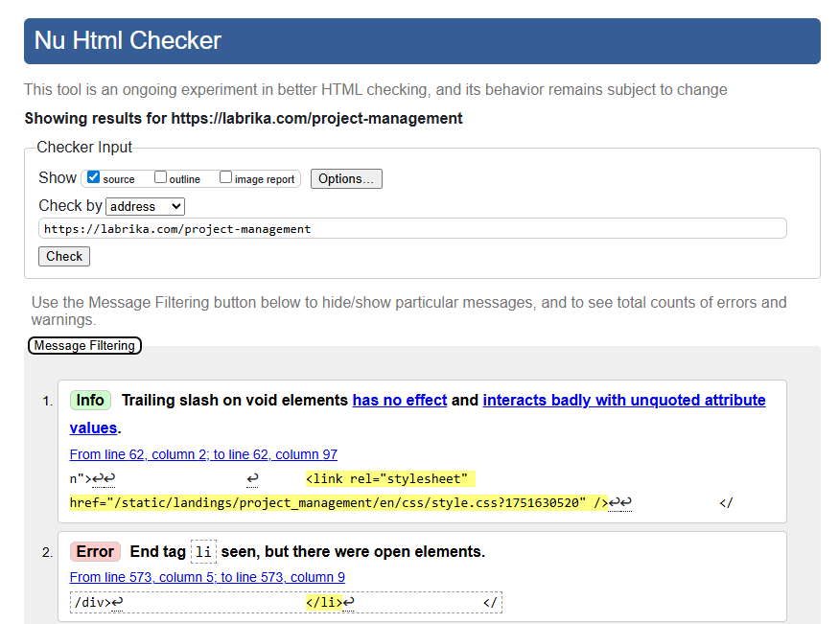Click the green Info badge

click(x=90, y=401)
